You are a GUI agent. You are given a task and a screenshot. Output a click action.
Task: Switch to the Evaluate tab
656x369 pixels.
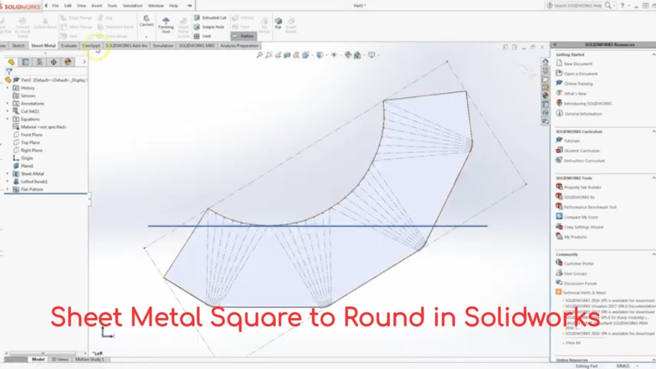(69, 46)
